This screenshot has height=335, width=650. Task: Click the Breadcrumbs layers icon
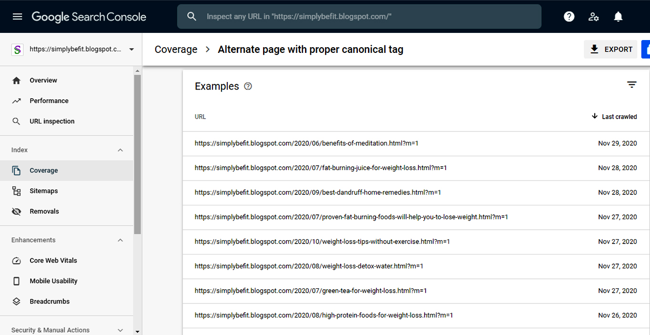coord(16,302)
